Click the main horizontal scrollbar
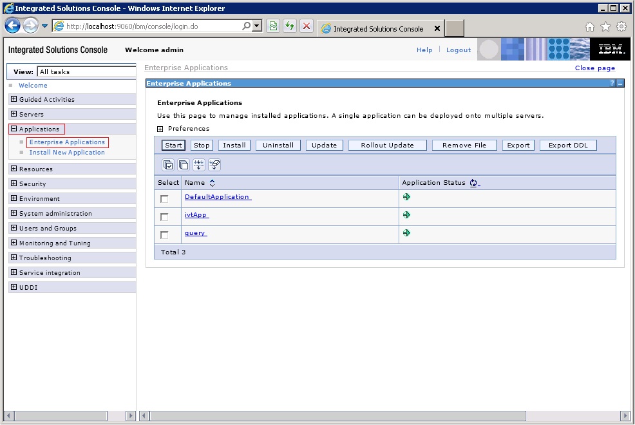The height and width of the screenshot is (425, 635). pyautogui.click(x=337, y=416)
